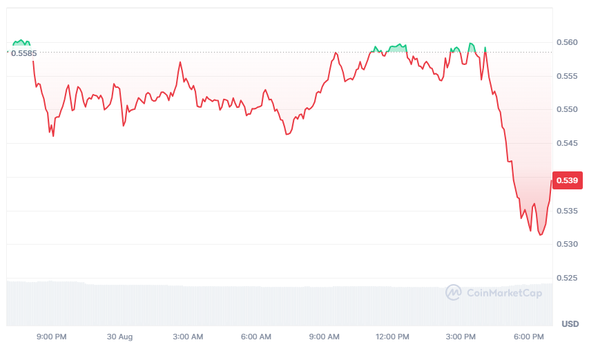Click the USD currency label
Screen dimensions: 589x358
tap(570, 324)
